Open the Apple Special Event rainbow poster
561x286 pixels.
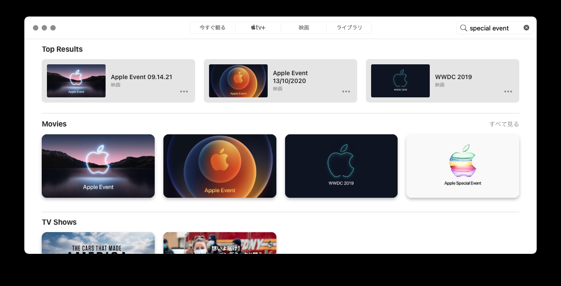click(x=463, y=166)
